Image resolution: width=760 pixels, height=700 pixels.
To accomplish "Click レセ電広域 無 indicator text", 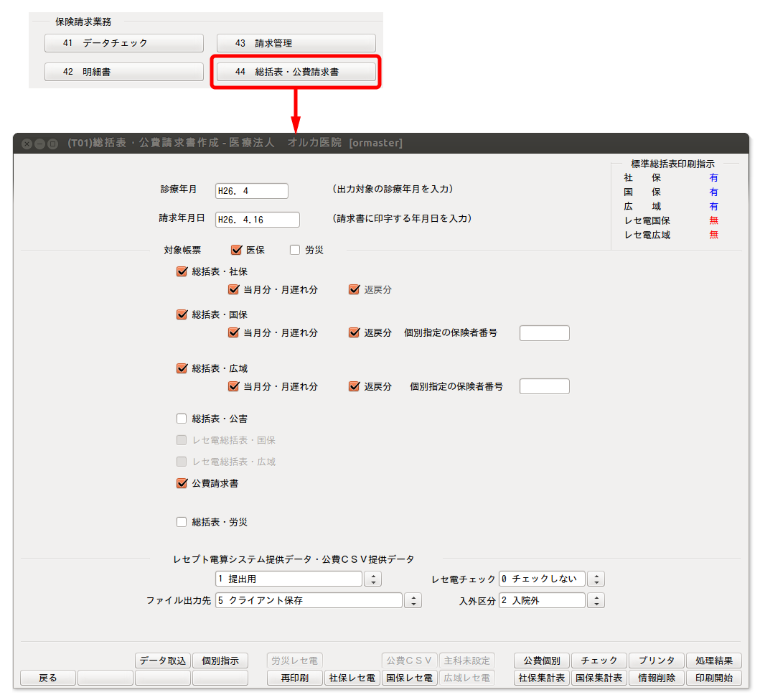I will (713, 235).
